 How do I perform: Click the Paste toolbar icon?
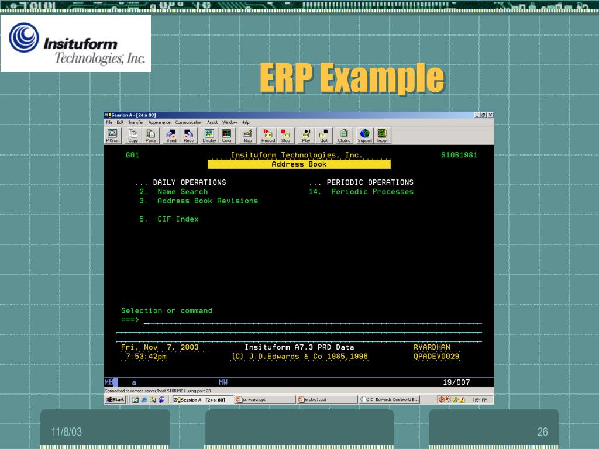tap(150, 136)
